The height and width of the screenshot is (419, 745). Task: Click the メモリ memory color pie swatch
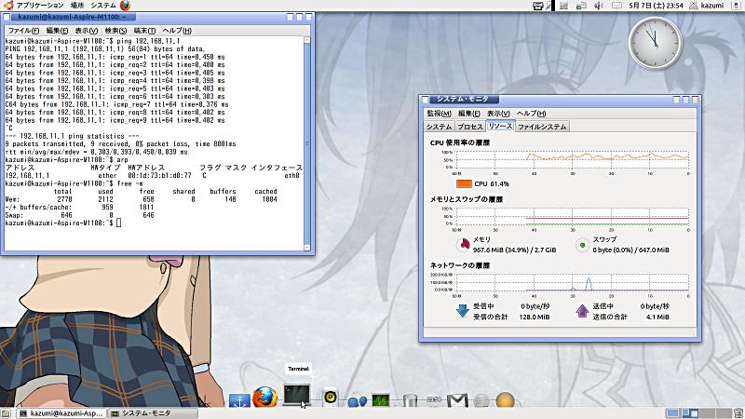(463, 245)
